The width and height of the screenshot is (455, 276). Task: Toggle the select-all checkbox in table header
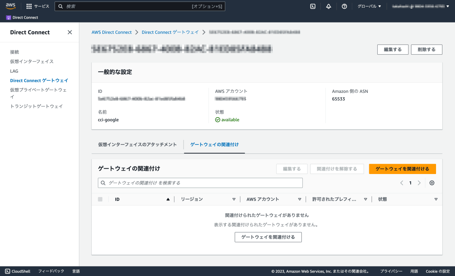coord(100,199)
